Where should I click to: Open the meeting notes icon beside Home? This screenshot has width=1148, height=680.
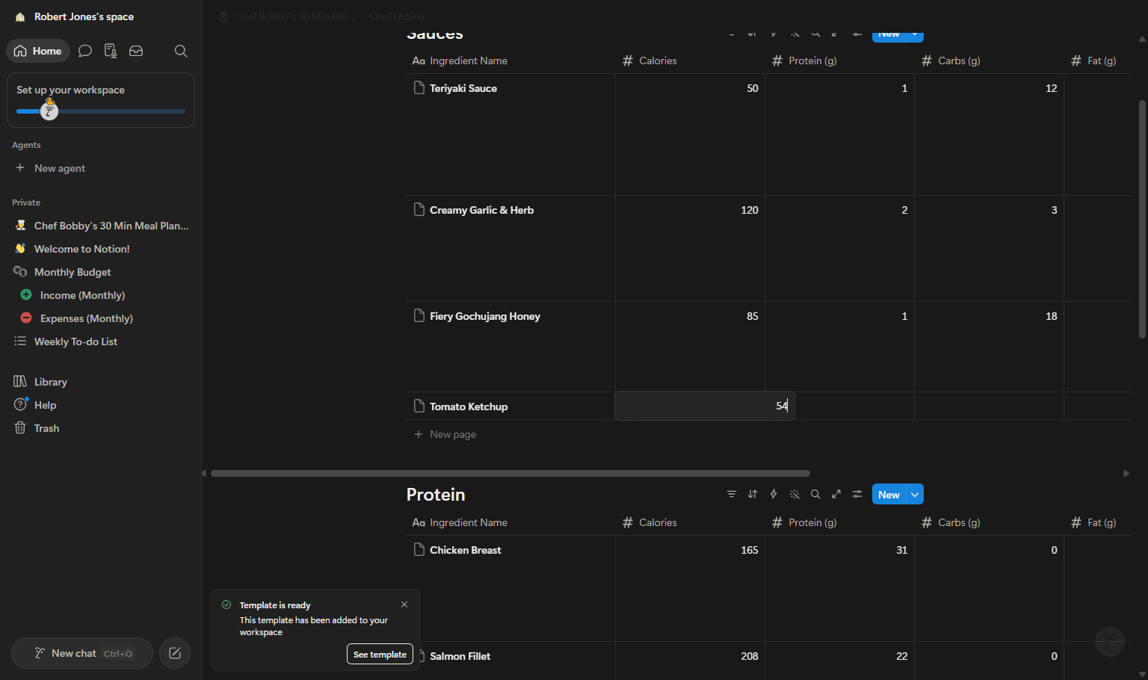[x=111, y=51]
